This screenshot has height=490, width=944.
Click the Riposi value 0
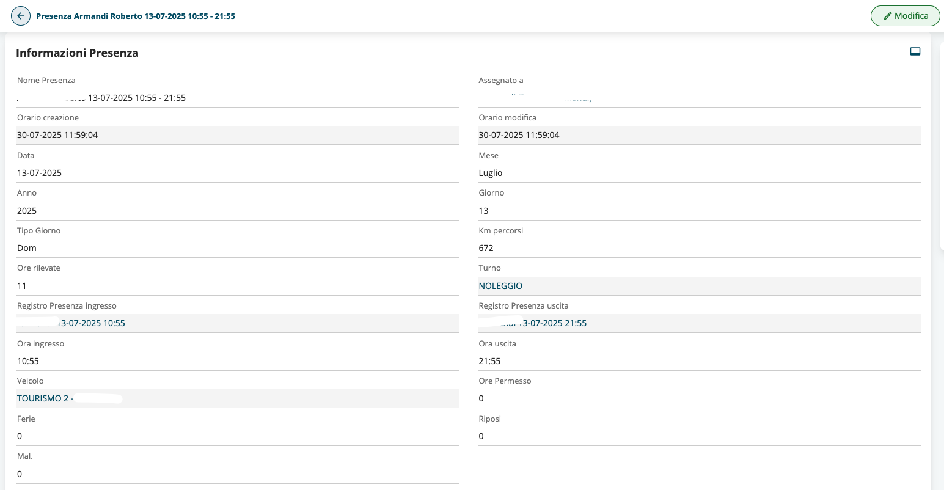tap(481, 436)
